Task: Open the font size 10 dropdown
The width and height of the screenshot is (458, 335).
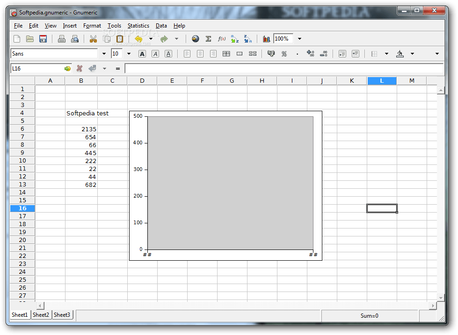Action: (x=129, y=54)
